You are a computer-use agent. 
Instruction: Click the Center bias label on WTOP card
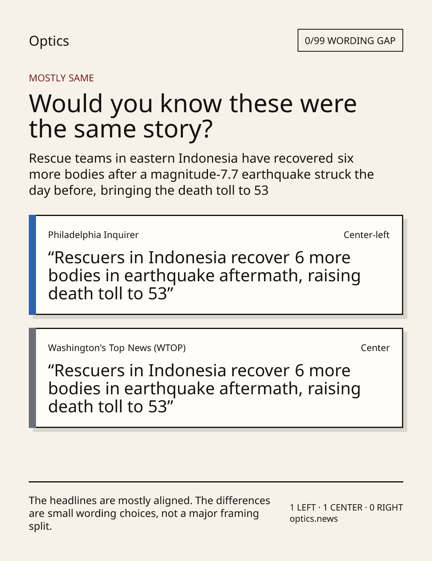(375, 348)
